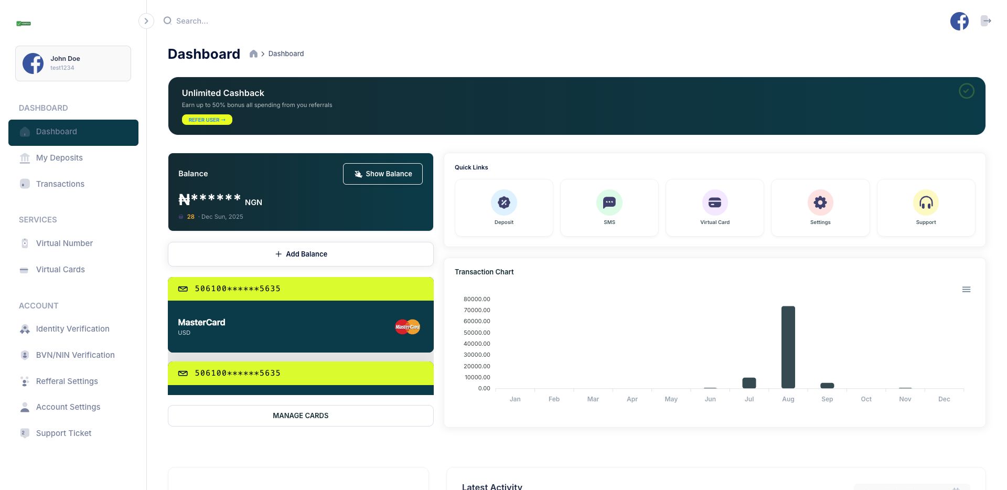Click the Virtual Cards card icon
The height and width of the screenshot is (490, 1007).
pos(24,270)
